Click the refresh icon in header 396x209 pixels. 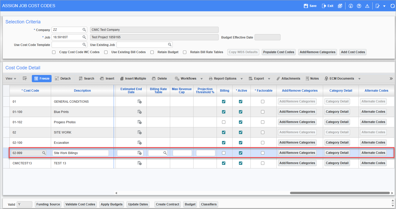(x=392, y=6)
